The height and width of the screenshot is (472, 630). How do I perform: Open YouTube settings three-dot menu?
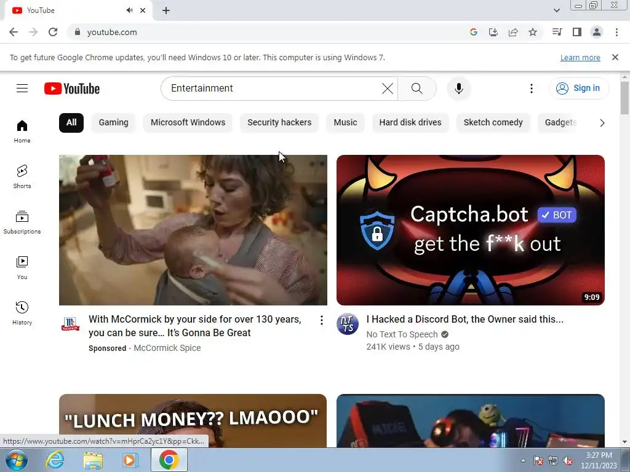coord(531,88)
